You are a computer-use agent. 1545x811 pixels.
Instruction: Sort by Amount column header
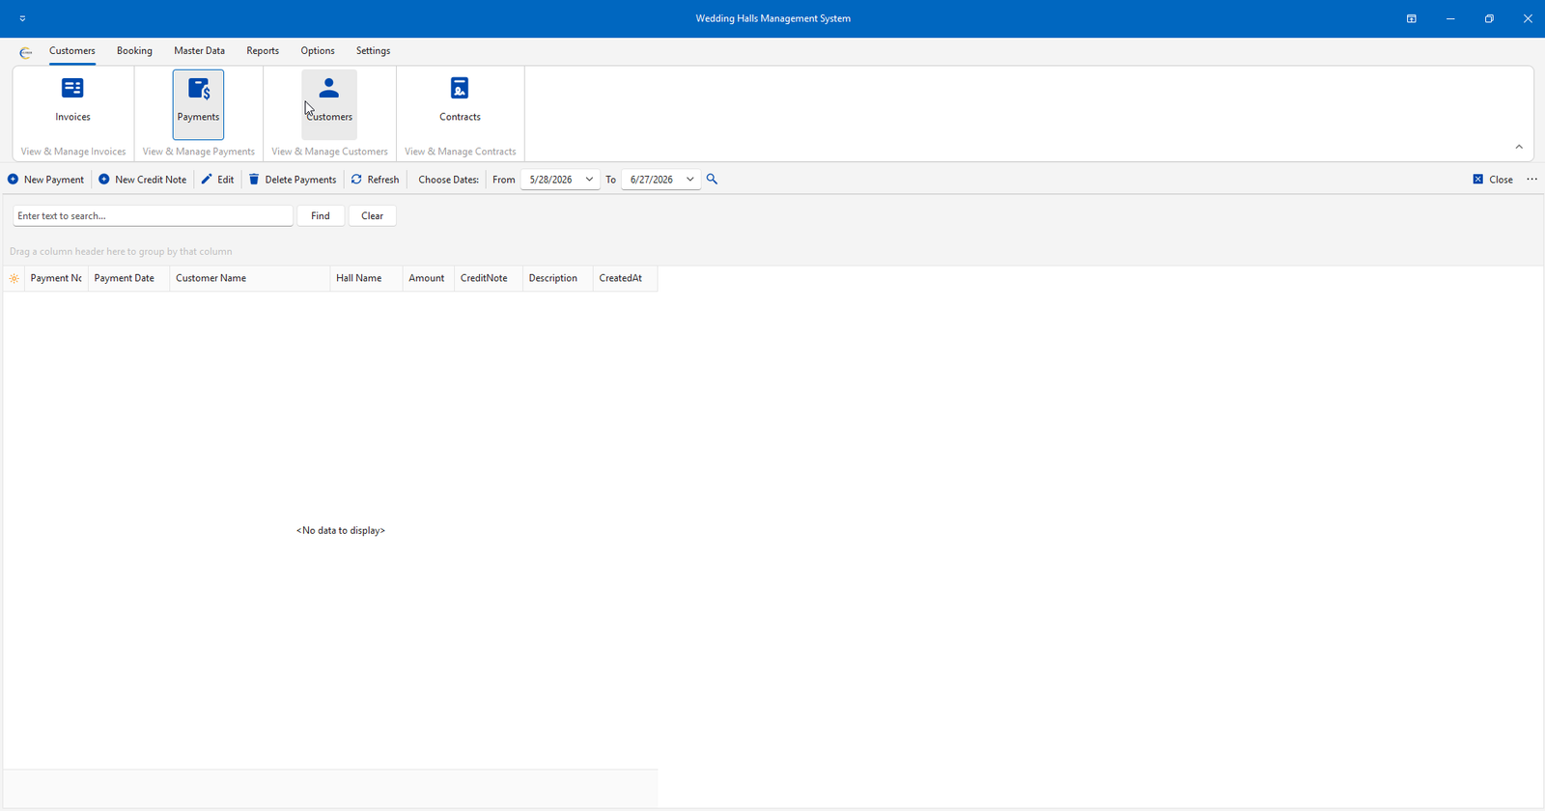point(428,278)
